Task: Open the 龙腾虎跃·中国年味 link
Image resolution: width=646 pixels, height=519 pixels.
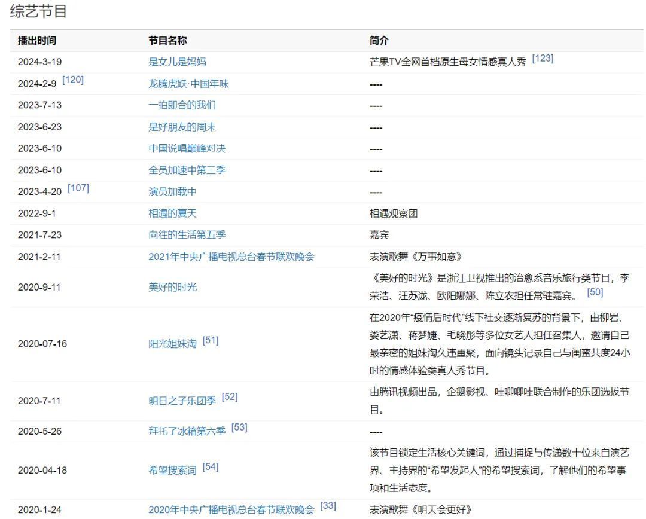Action: pyautogui.click(x=188, y=84)
